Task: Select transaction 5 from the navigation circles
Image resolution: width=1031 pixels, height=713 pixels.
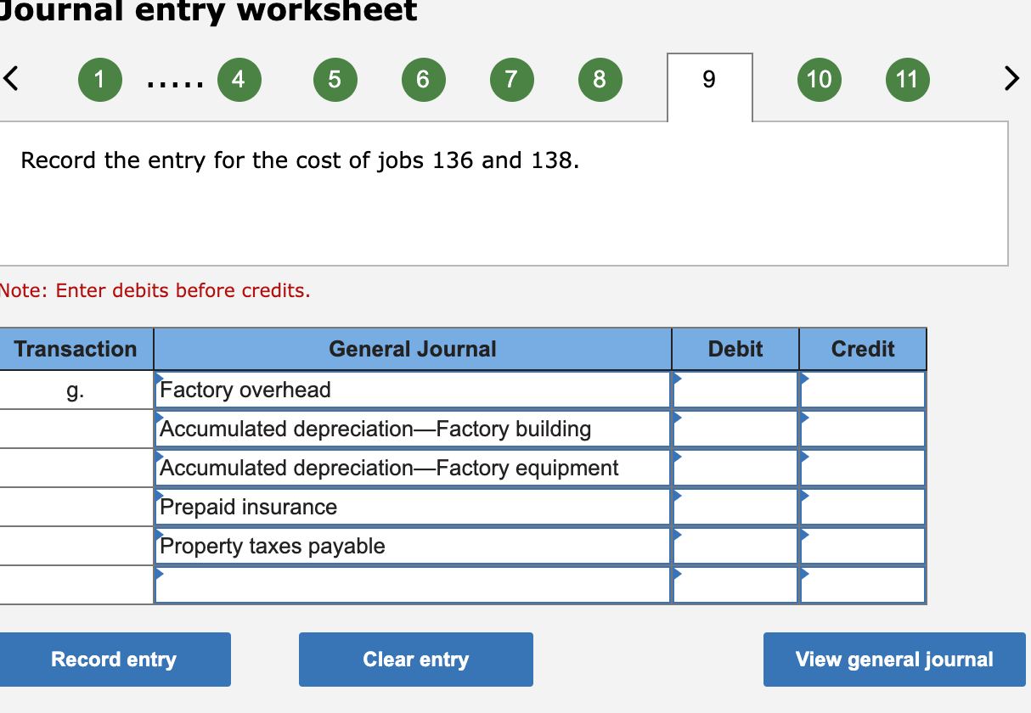Action: [x=335, y=79]
